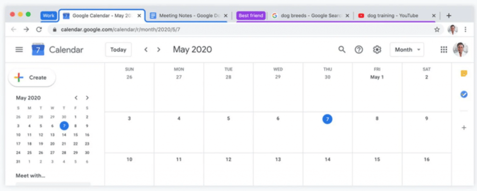
Task: Go to previous month in mini calendar
Action: [76, 98]
